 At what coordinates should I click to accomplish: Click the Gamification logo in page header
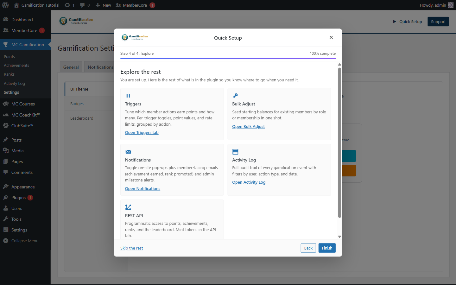tap(76, 21)
